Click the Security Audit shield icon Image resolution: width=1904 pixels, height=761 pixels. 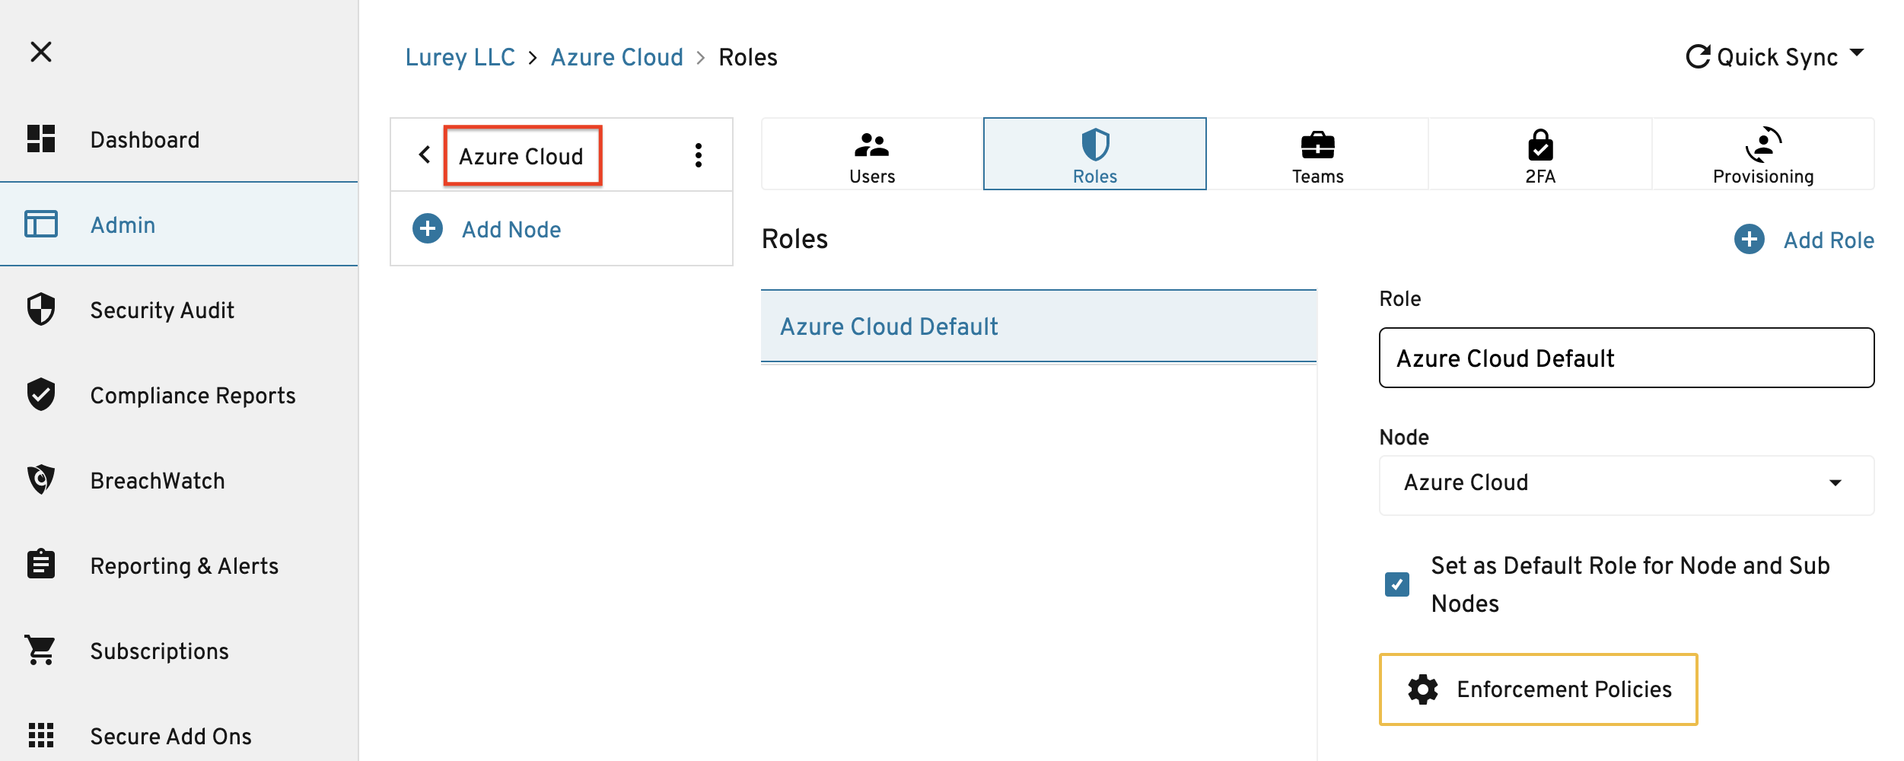click(x=41, y=310)
